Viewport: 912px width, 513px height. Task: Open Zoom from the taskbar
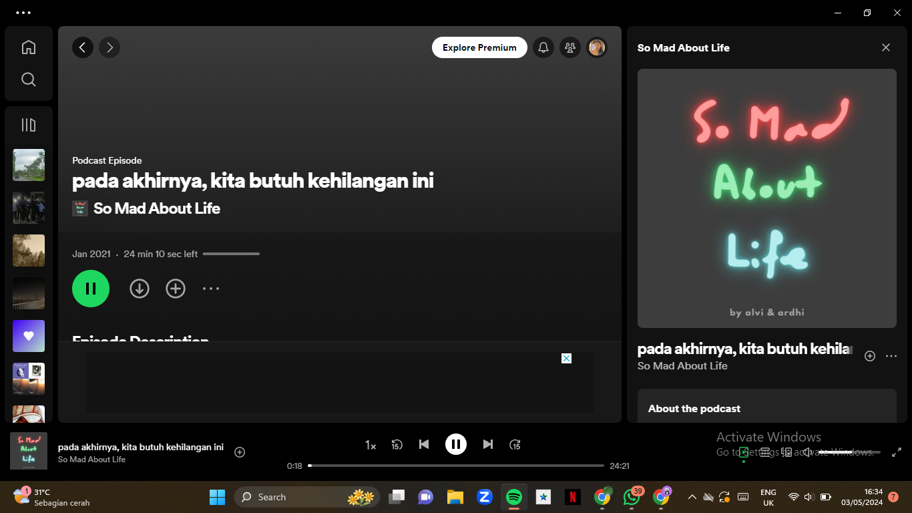click(x=485, y=497)
